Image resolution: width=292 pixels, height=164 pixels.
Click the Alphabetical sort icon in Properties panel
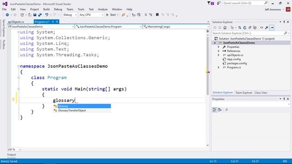coord(220,110)
